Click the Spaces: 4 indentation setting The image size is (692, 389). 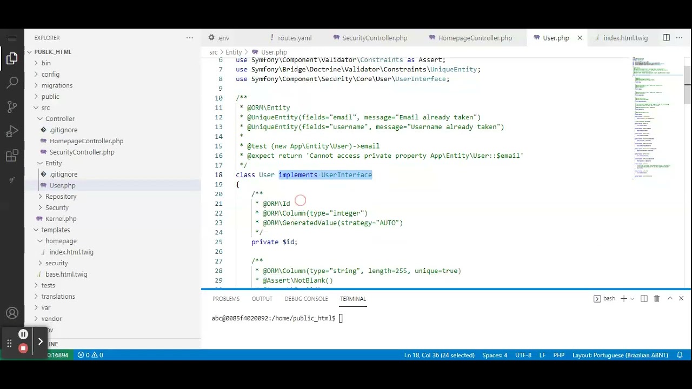(x=494, y=355)
